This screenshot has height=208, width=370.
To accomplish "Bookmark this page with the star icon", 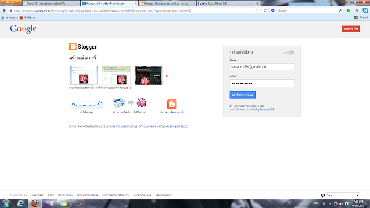I will point(257,10).
